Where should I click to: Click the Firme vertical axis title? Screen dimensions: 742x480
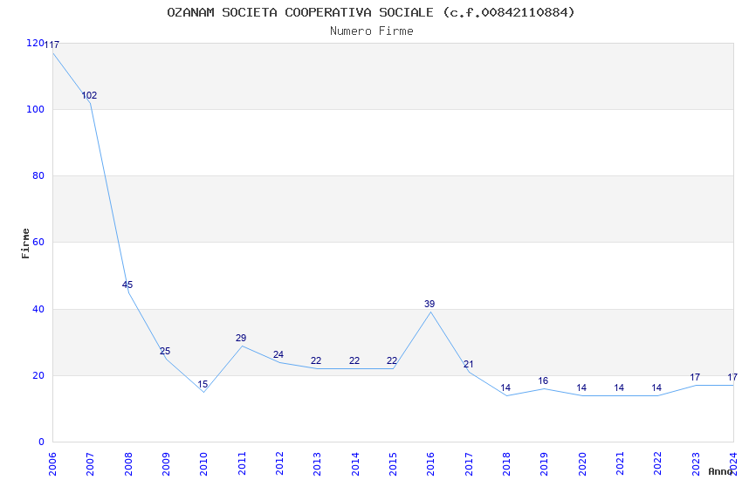(x=25, y=243)
